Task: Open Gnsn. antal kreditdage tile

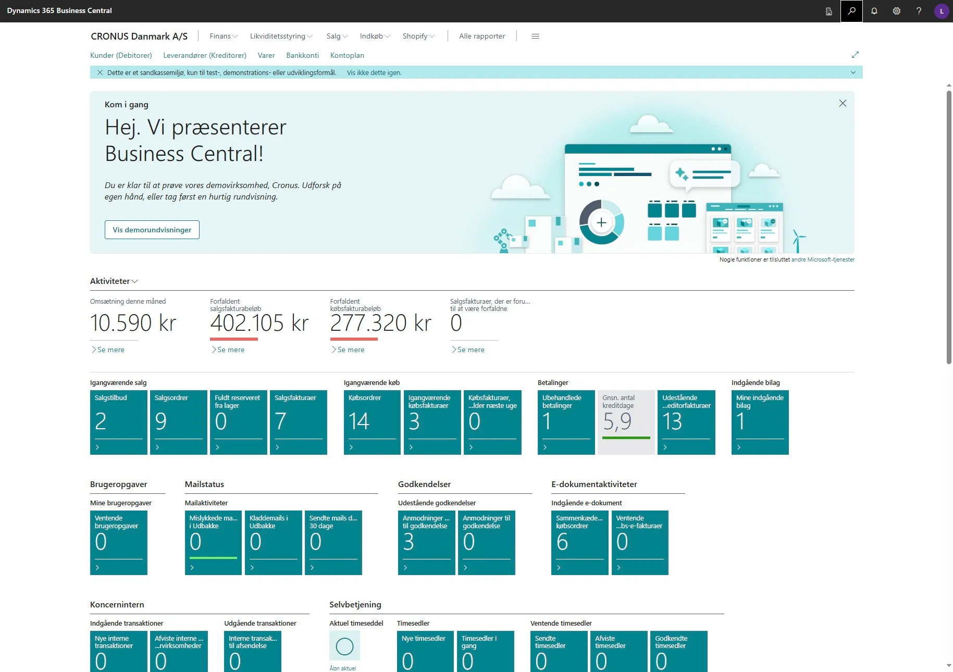Action: 626,422
